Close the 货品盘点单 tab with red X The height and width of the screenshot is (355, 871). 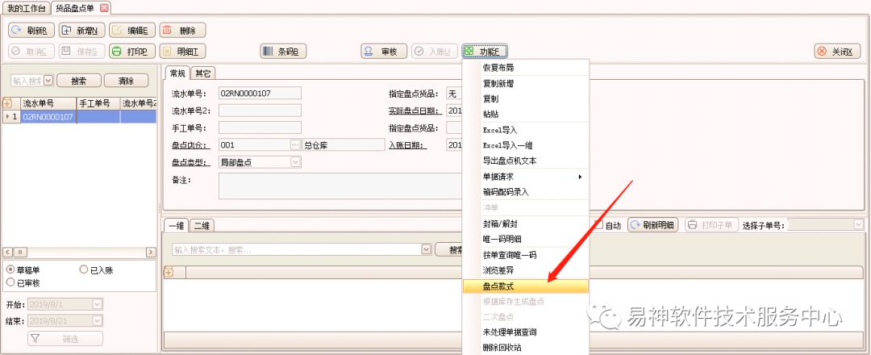(104, 8)
